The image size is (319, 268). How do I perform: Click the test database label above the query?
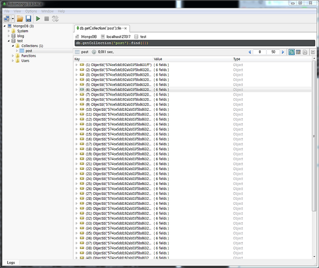pyautogui.click(x=143, y=37)
